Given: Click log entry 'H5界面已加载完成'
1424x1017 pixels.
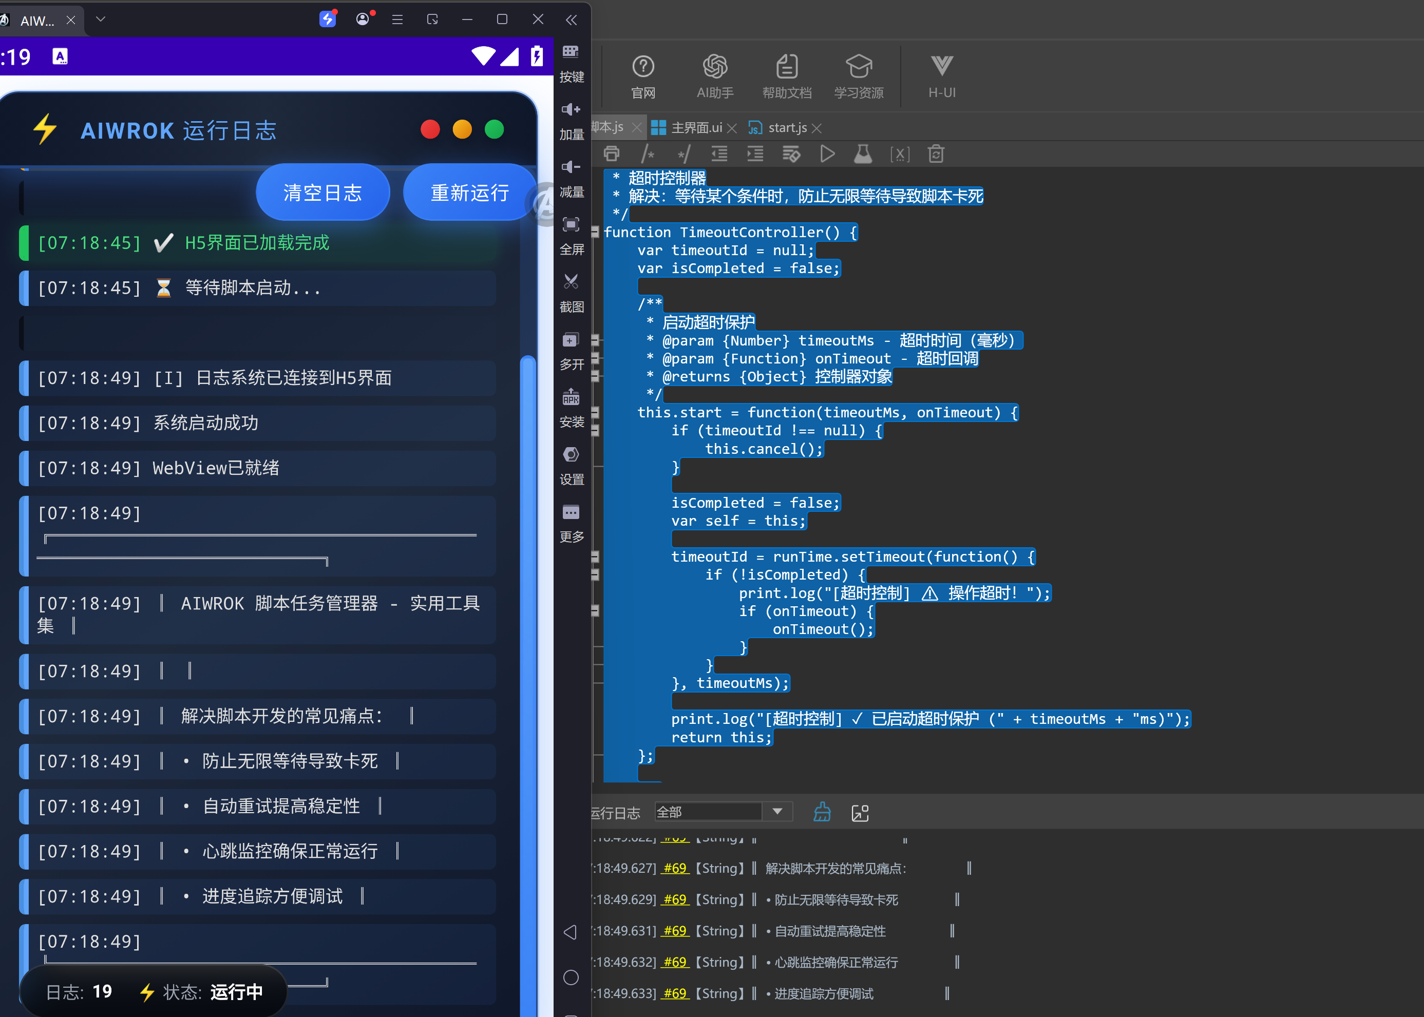Looking at the screenshot, I should tap(257, 243).
